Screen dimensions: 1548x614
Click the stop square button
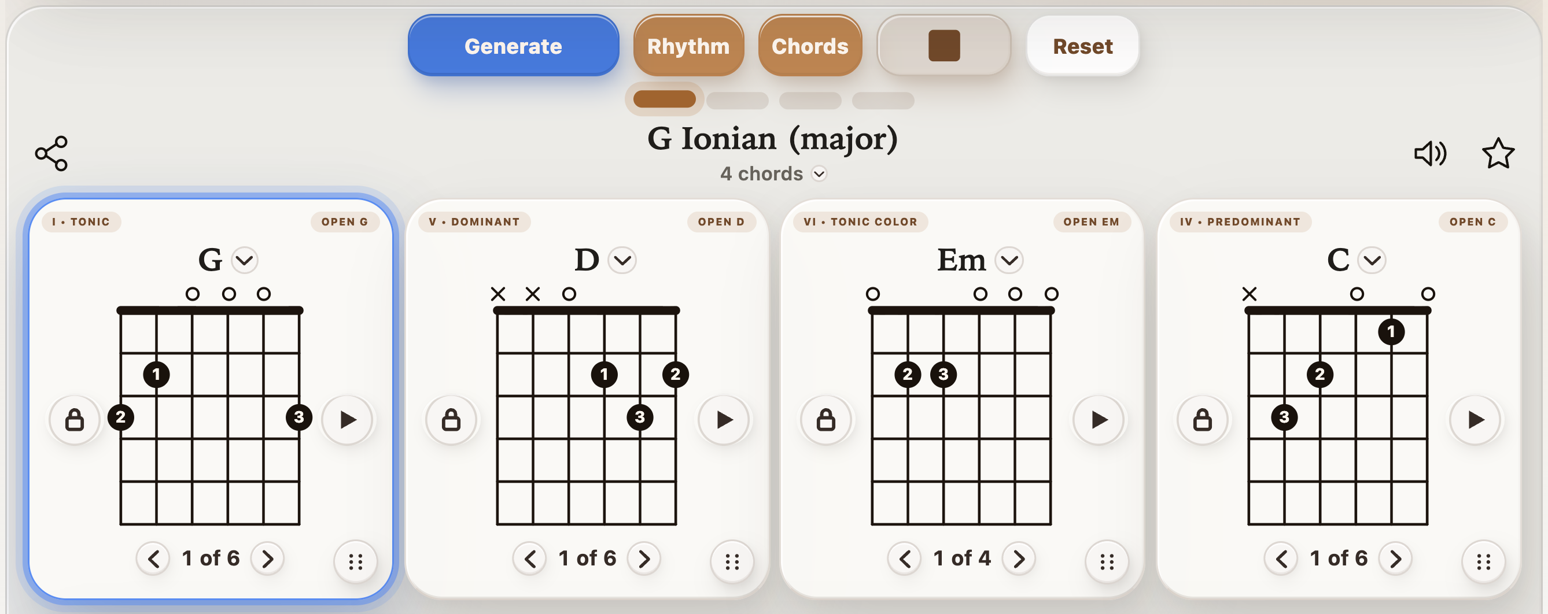coord(943,46)
